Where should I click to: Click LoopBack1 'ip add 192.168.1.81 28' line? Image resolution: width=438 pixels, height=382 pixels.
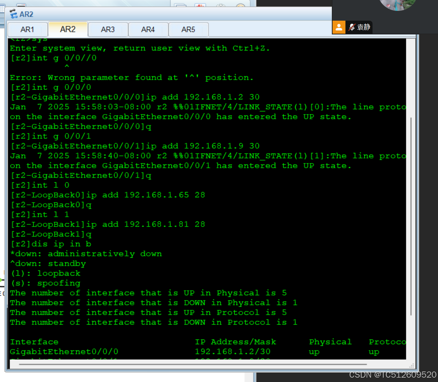coord(108,224)
